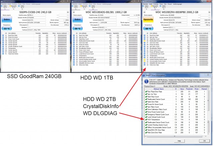
Task: Click green checkmark for Reallocated Sector Count
Action: 146,99
